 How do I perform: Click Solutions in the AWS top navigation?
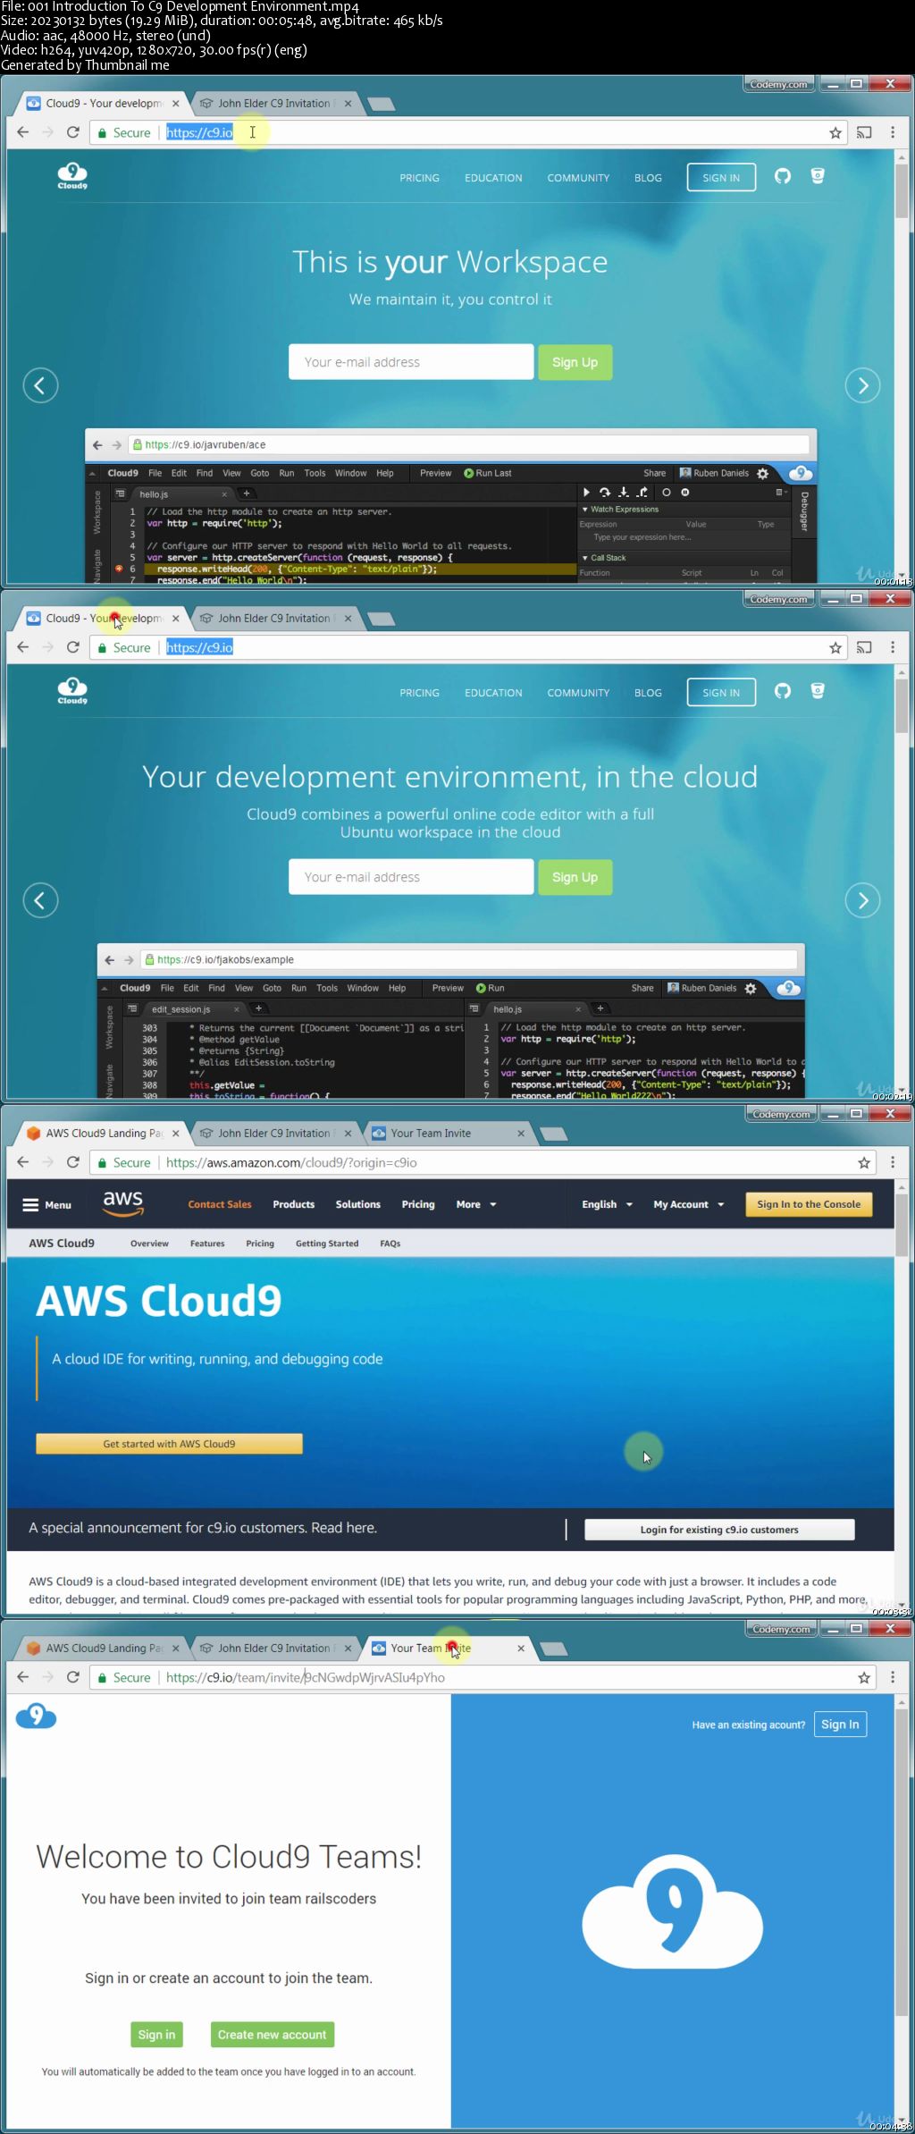[357, 1204]
